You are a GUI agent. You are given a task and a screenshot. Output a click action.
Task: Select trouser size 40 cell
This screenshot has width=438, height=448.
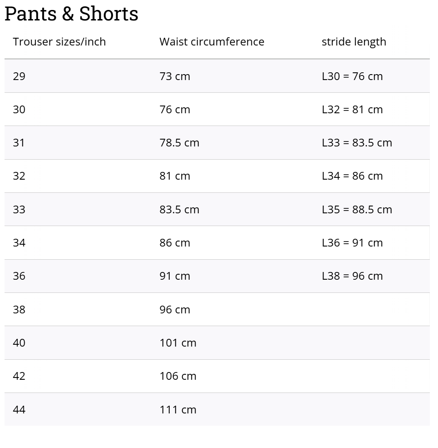coord(19,343)
